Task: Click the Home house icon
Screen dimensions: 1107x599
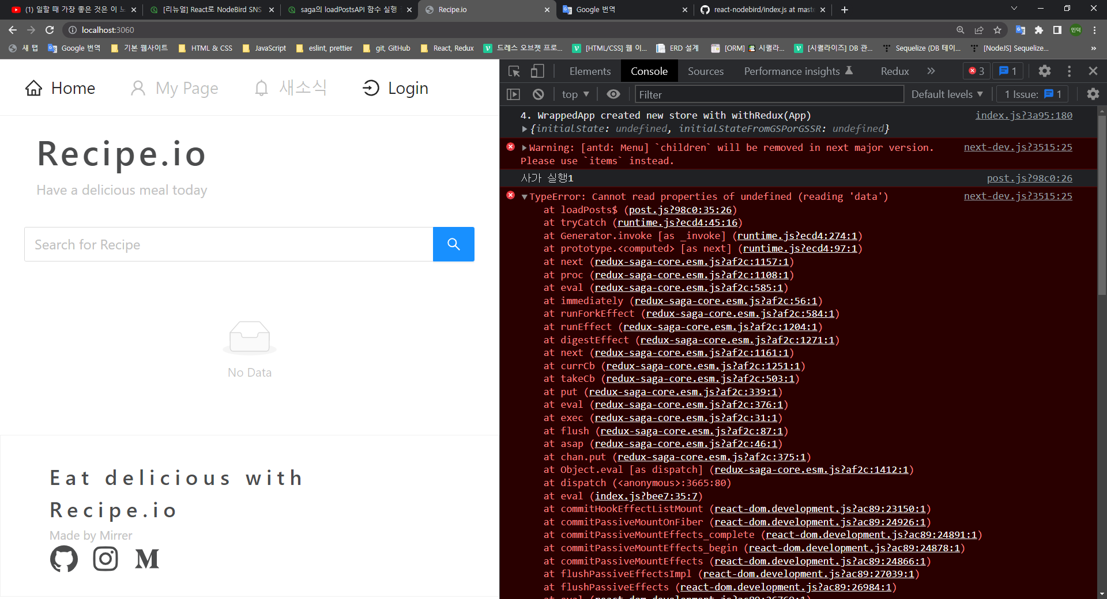Action: (33, 88)
